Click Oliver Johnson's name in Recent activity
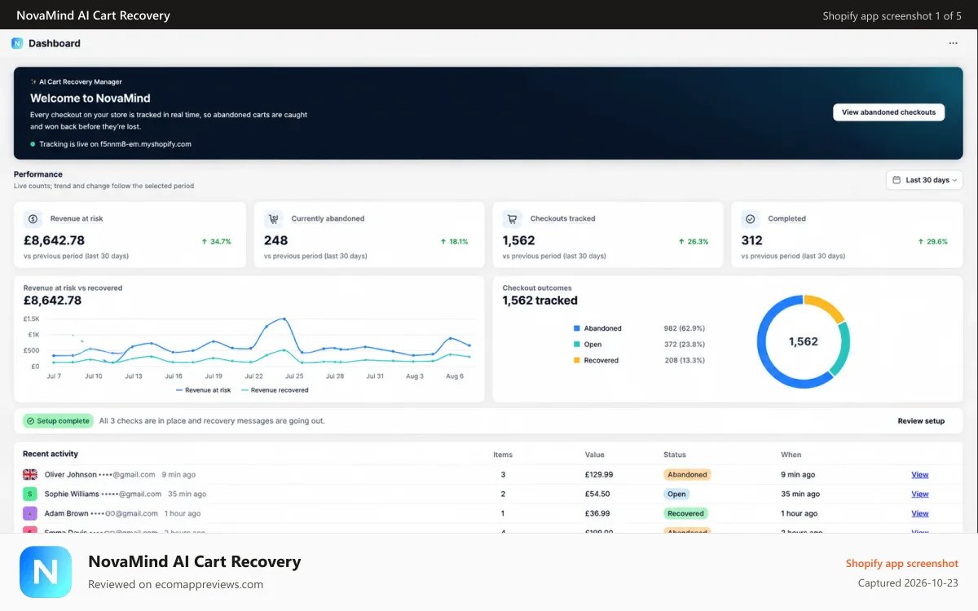 70,474
